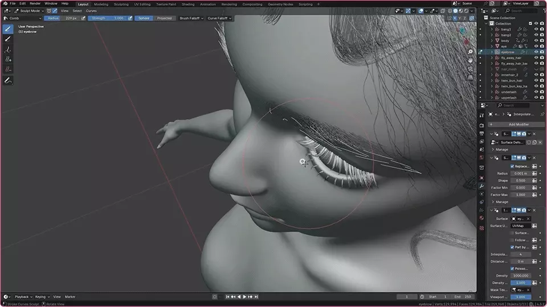Select solid viewport shading mode
This screenshot has height=307, width=547.
click(x=455, y=11)
